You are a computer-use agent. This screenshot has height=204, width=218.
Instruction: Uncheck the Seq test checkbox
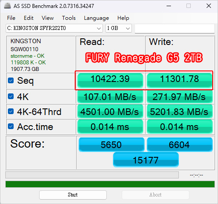11,81
